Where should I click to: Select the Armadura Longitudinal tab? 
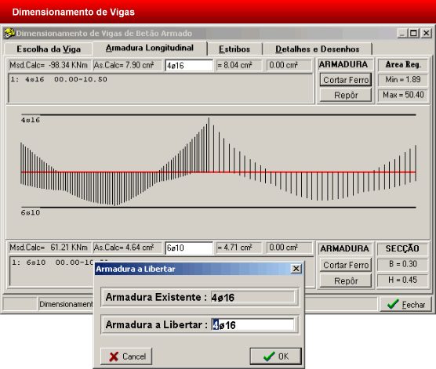[x=150, y=48]
